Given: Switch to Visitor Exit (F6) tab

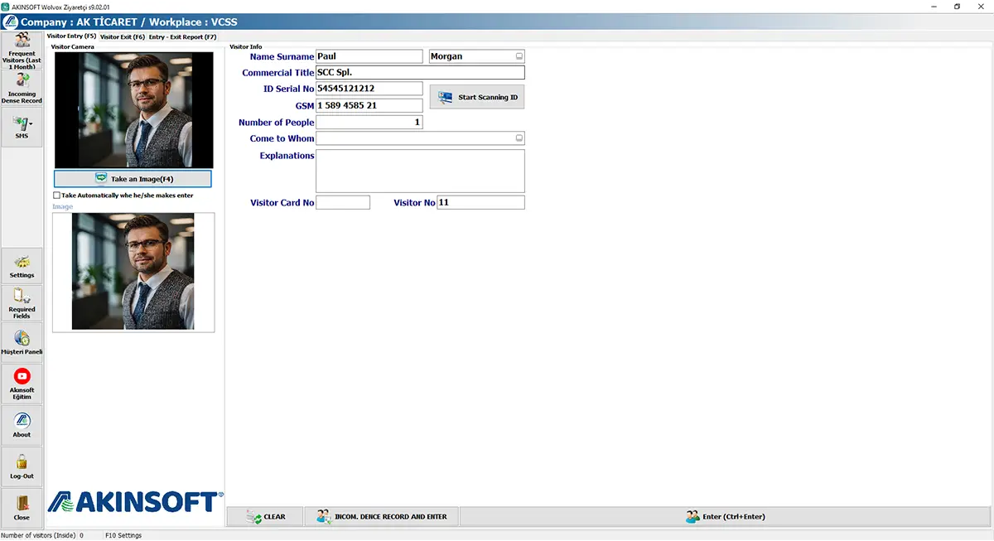Looking at the screenshot, I should 123,36.
